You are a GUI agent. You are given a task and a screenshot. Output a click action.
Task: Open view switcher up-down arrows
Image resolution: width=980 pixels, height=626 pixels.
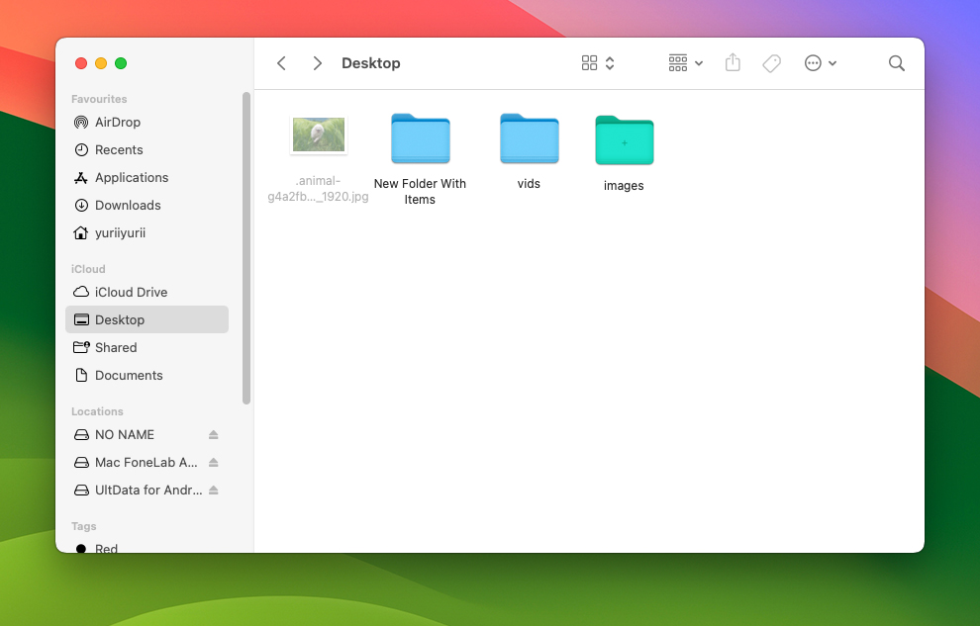click(x=610, y=63)
